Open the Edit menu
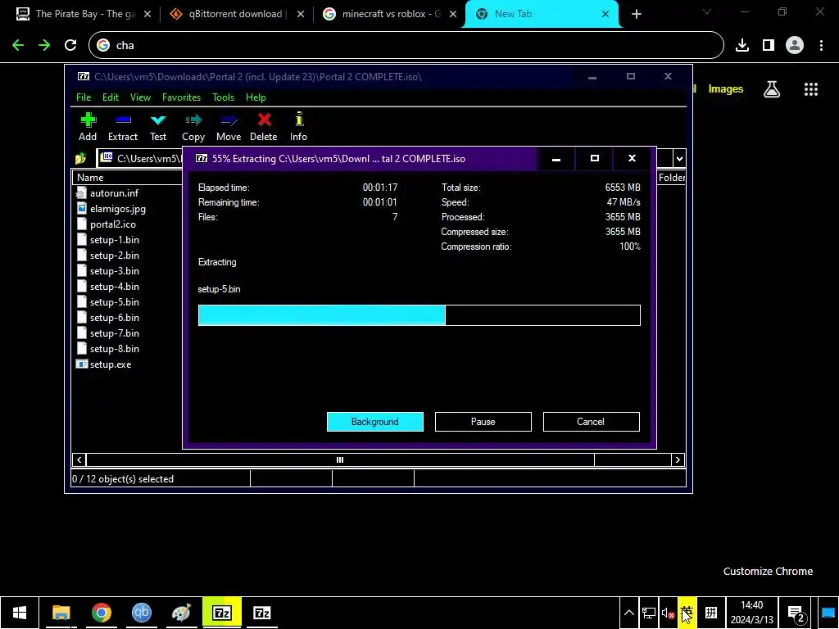 [111, 97]
